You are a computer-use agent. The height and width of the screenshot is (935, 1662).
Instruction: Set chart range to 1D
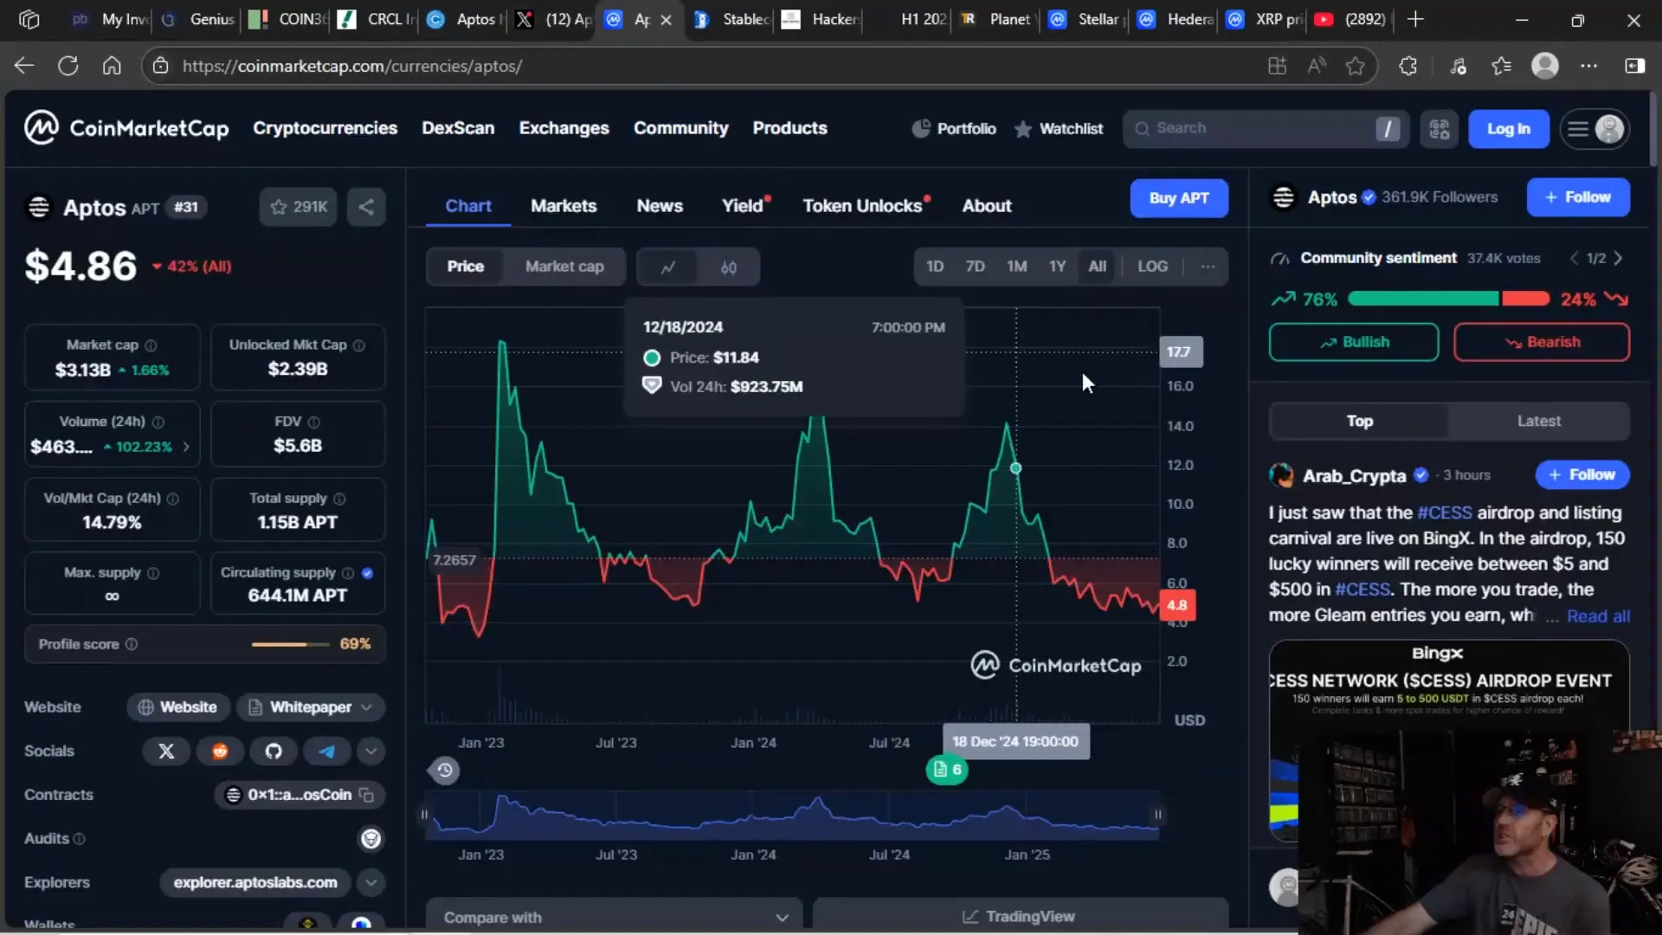(935, 267)
